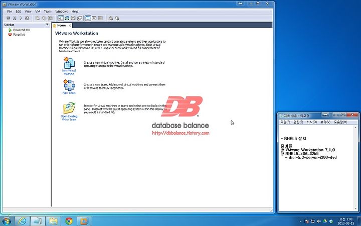This screenshot has width=361, height=226.
Task: Click the New Virtual Machine link text
Action: click(69, 72)
